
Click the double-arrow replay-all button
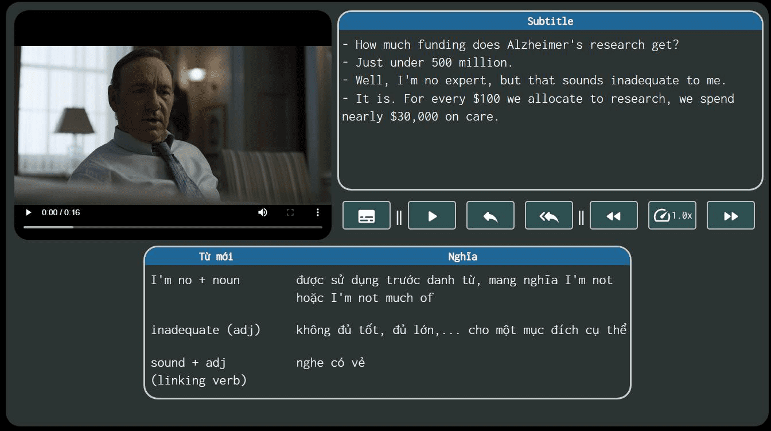point(549,216)
